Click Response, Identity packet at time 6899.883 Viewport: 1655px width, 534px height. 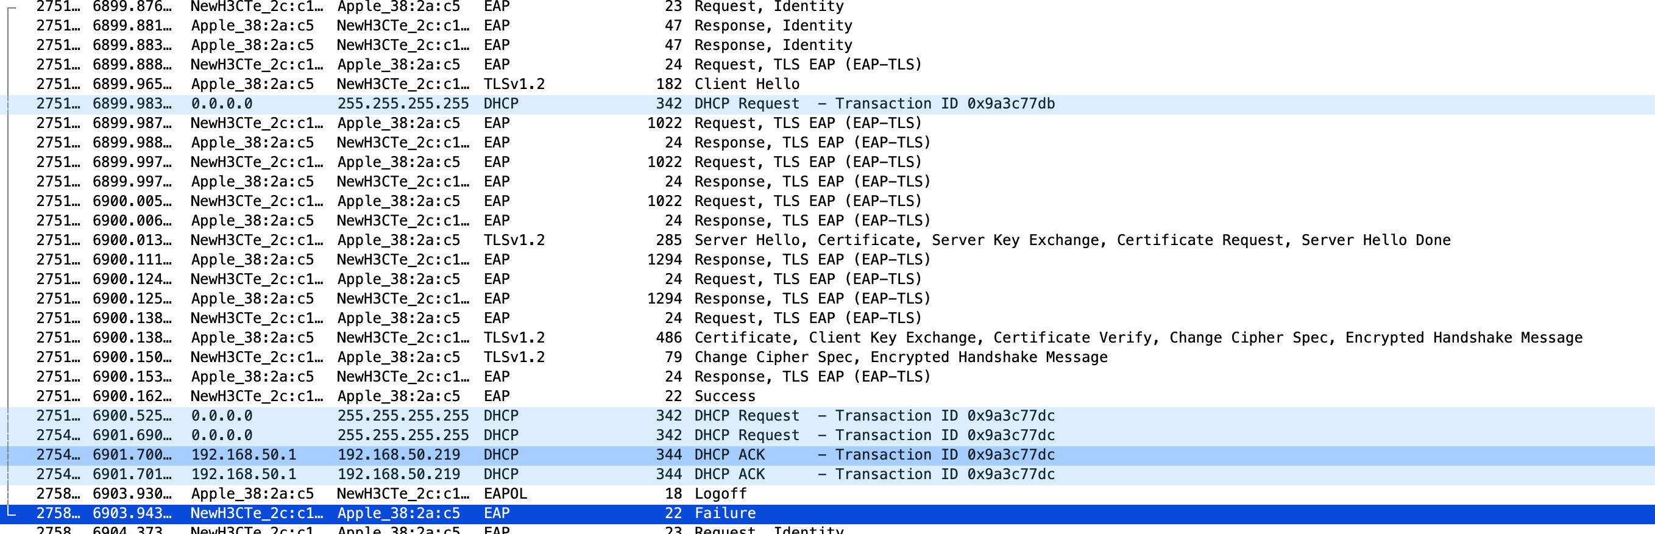pos(773,45)
